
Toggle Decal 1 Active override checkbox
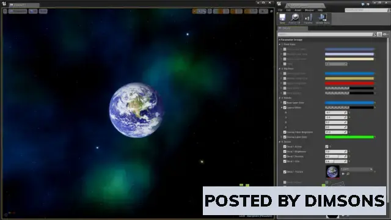click(285, 147)
